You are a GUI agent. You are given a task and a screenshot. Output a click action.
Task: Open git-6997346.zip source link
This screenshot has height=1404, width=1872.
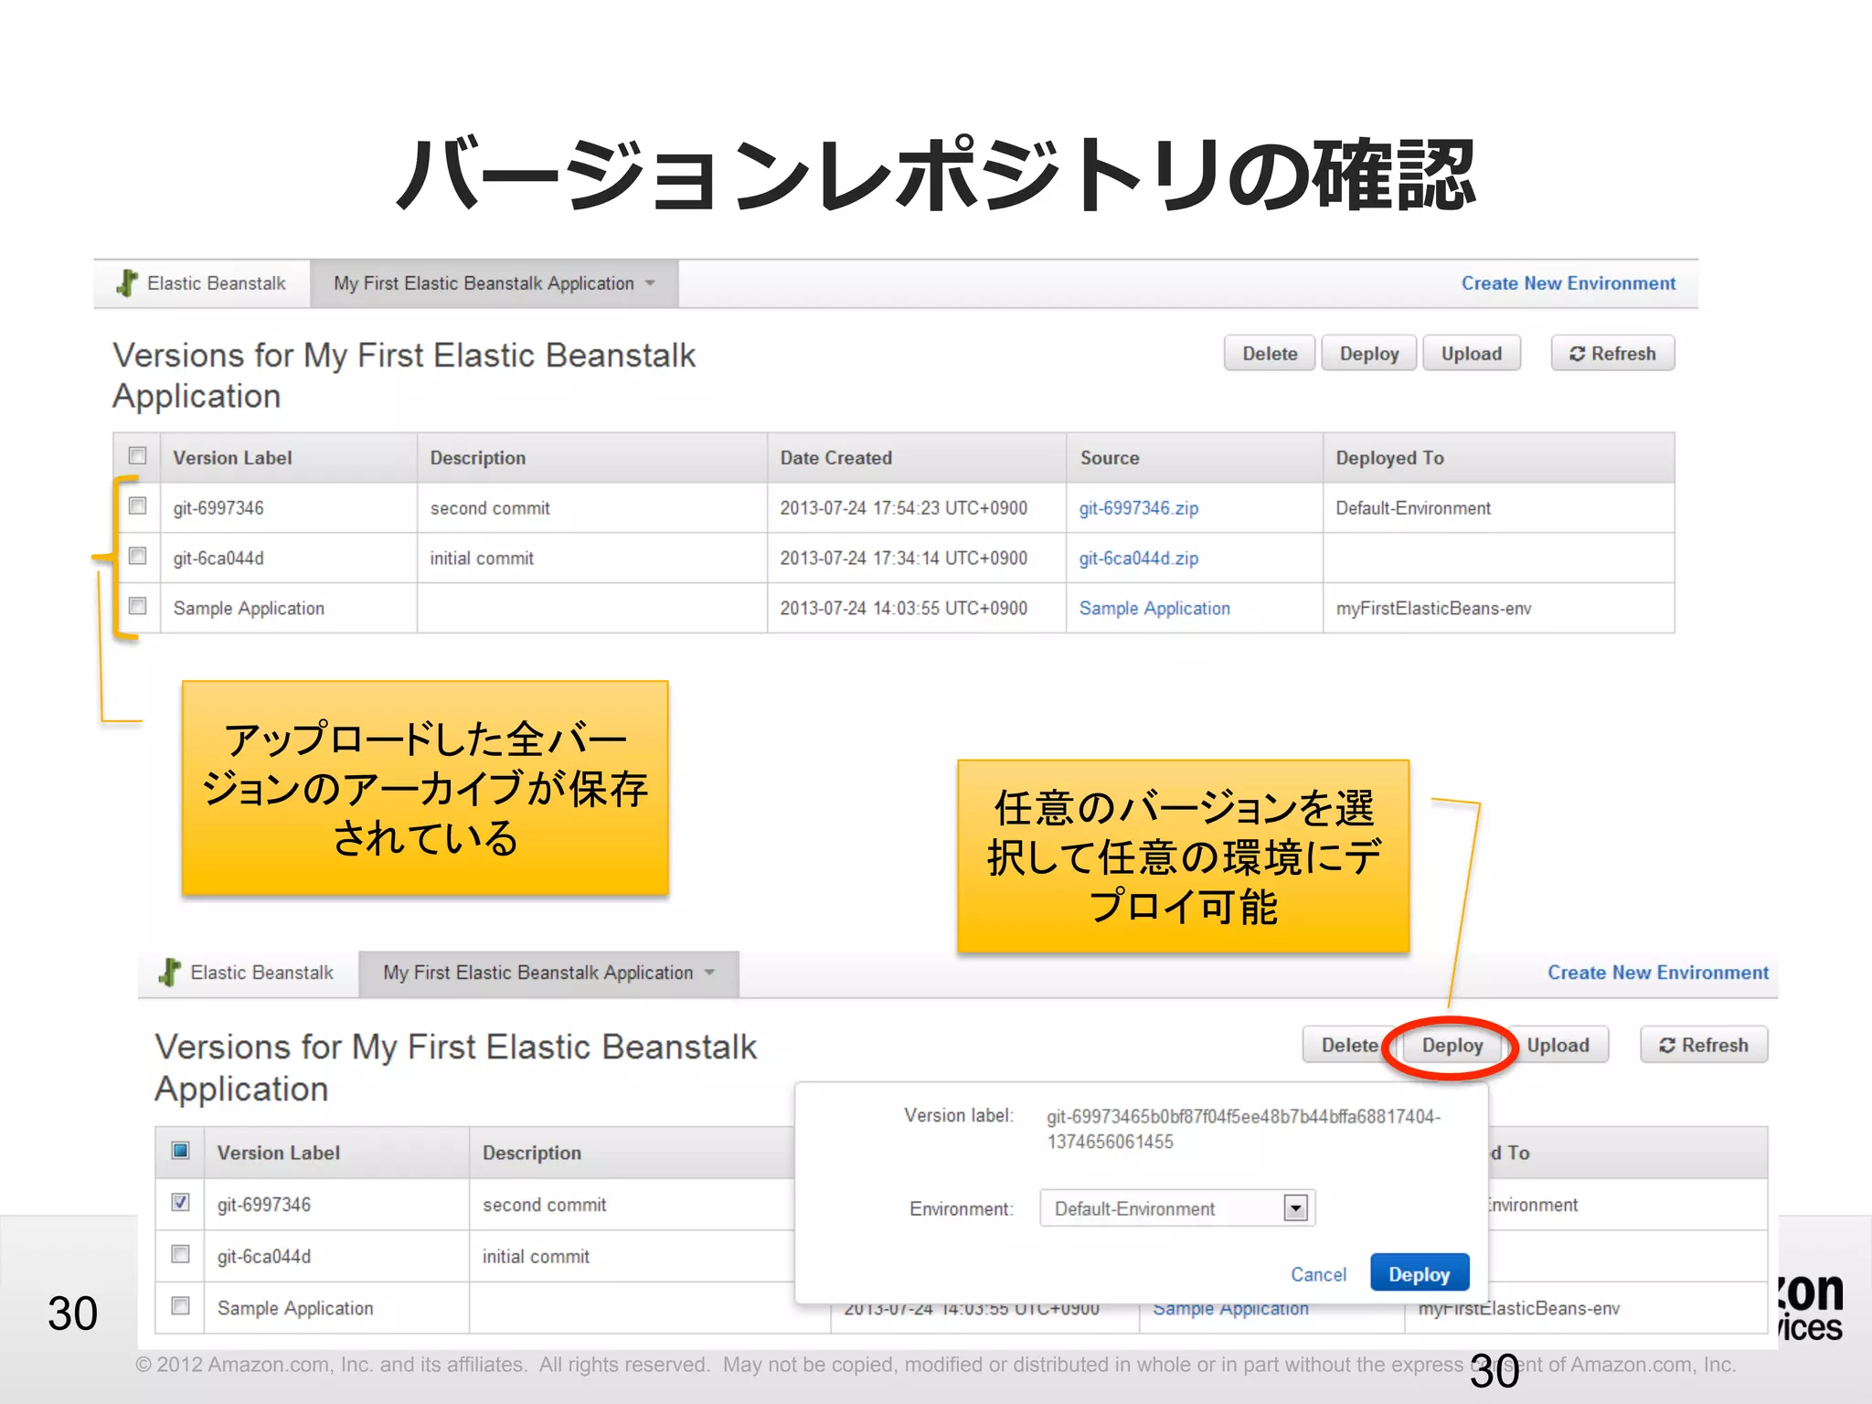coord(1138,508)
